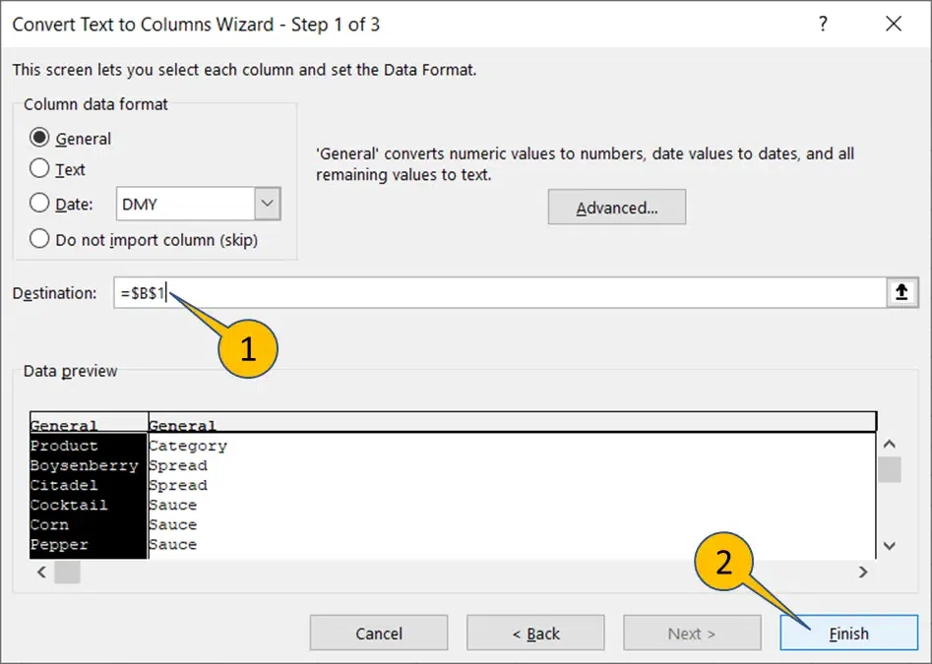Go back to the previous wizard step
The height and width of the screenshot is (664, 932).
[x=535, y=633]
